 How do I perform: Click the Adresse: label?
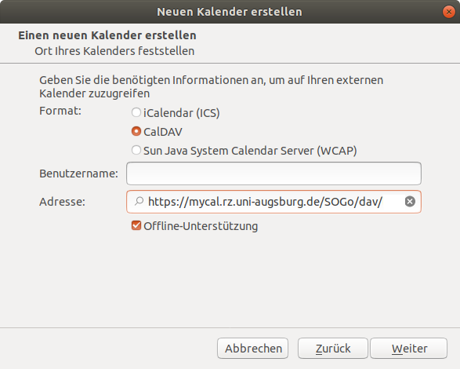coord(62,202)
